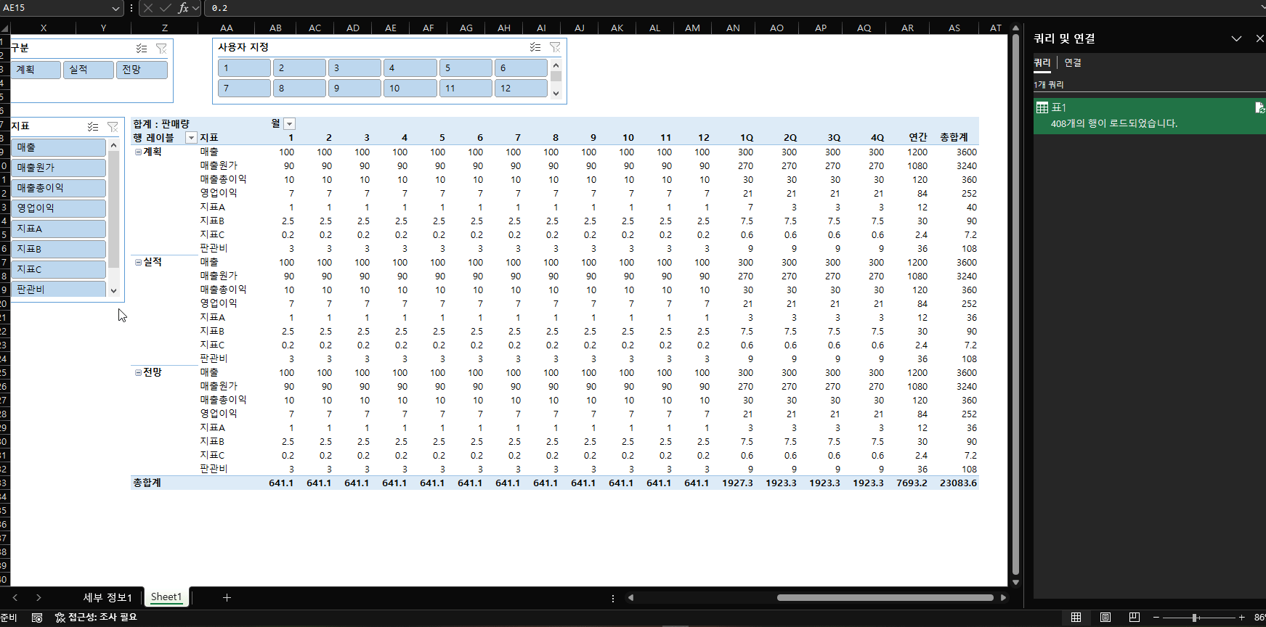Screen dimensions: 1266x627
Task: Clear the filter on the 사용자 지정 slicer
Action: (x=555, y=47)
